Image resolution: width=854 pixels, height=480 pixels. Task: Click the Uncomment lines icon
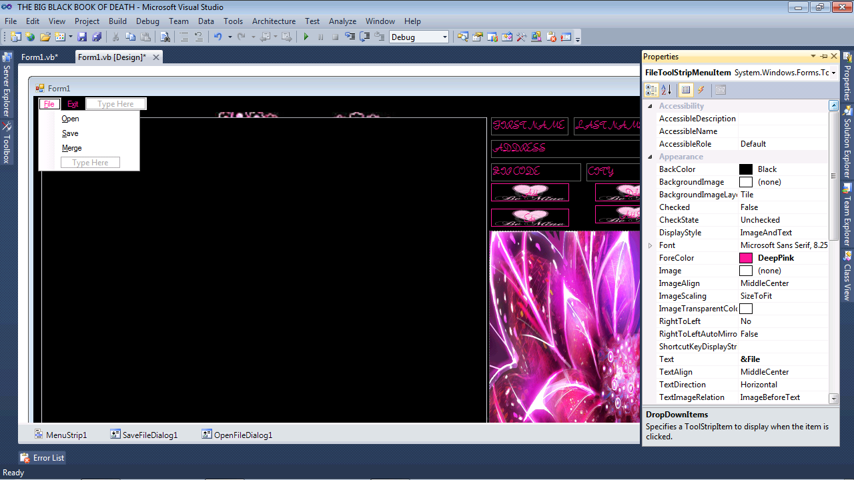pos(199,37)
